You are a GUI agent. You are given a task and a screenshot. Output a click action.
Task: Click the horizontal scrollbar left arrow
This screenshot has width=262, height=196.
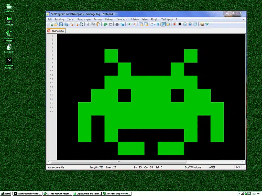tap(49, 162)
